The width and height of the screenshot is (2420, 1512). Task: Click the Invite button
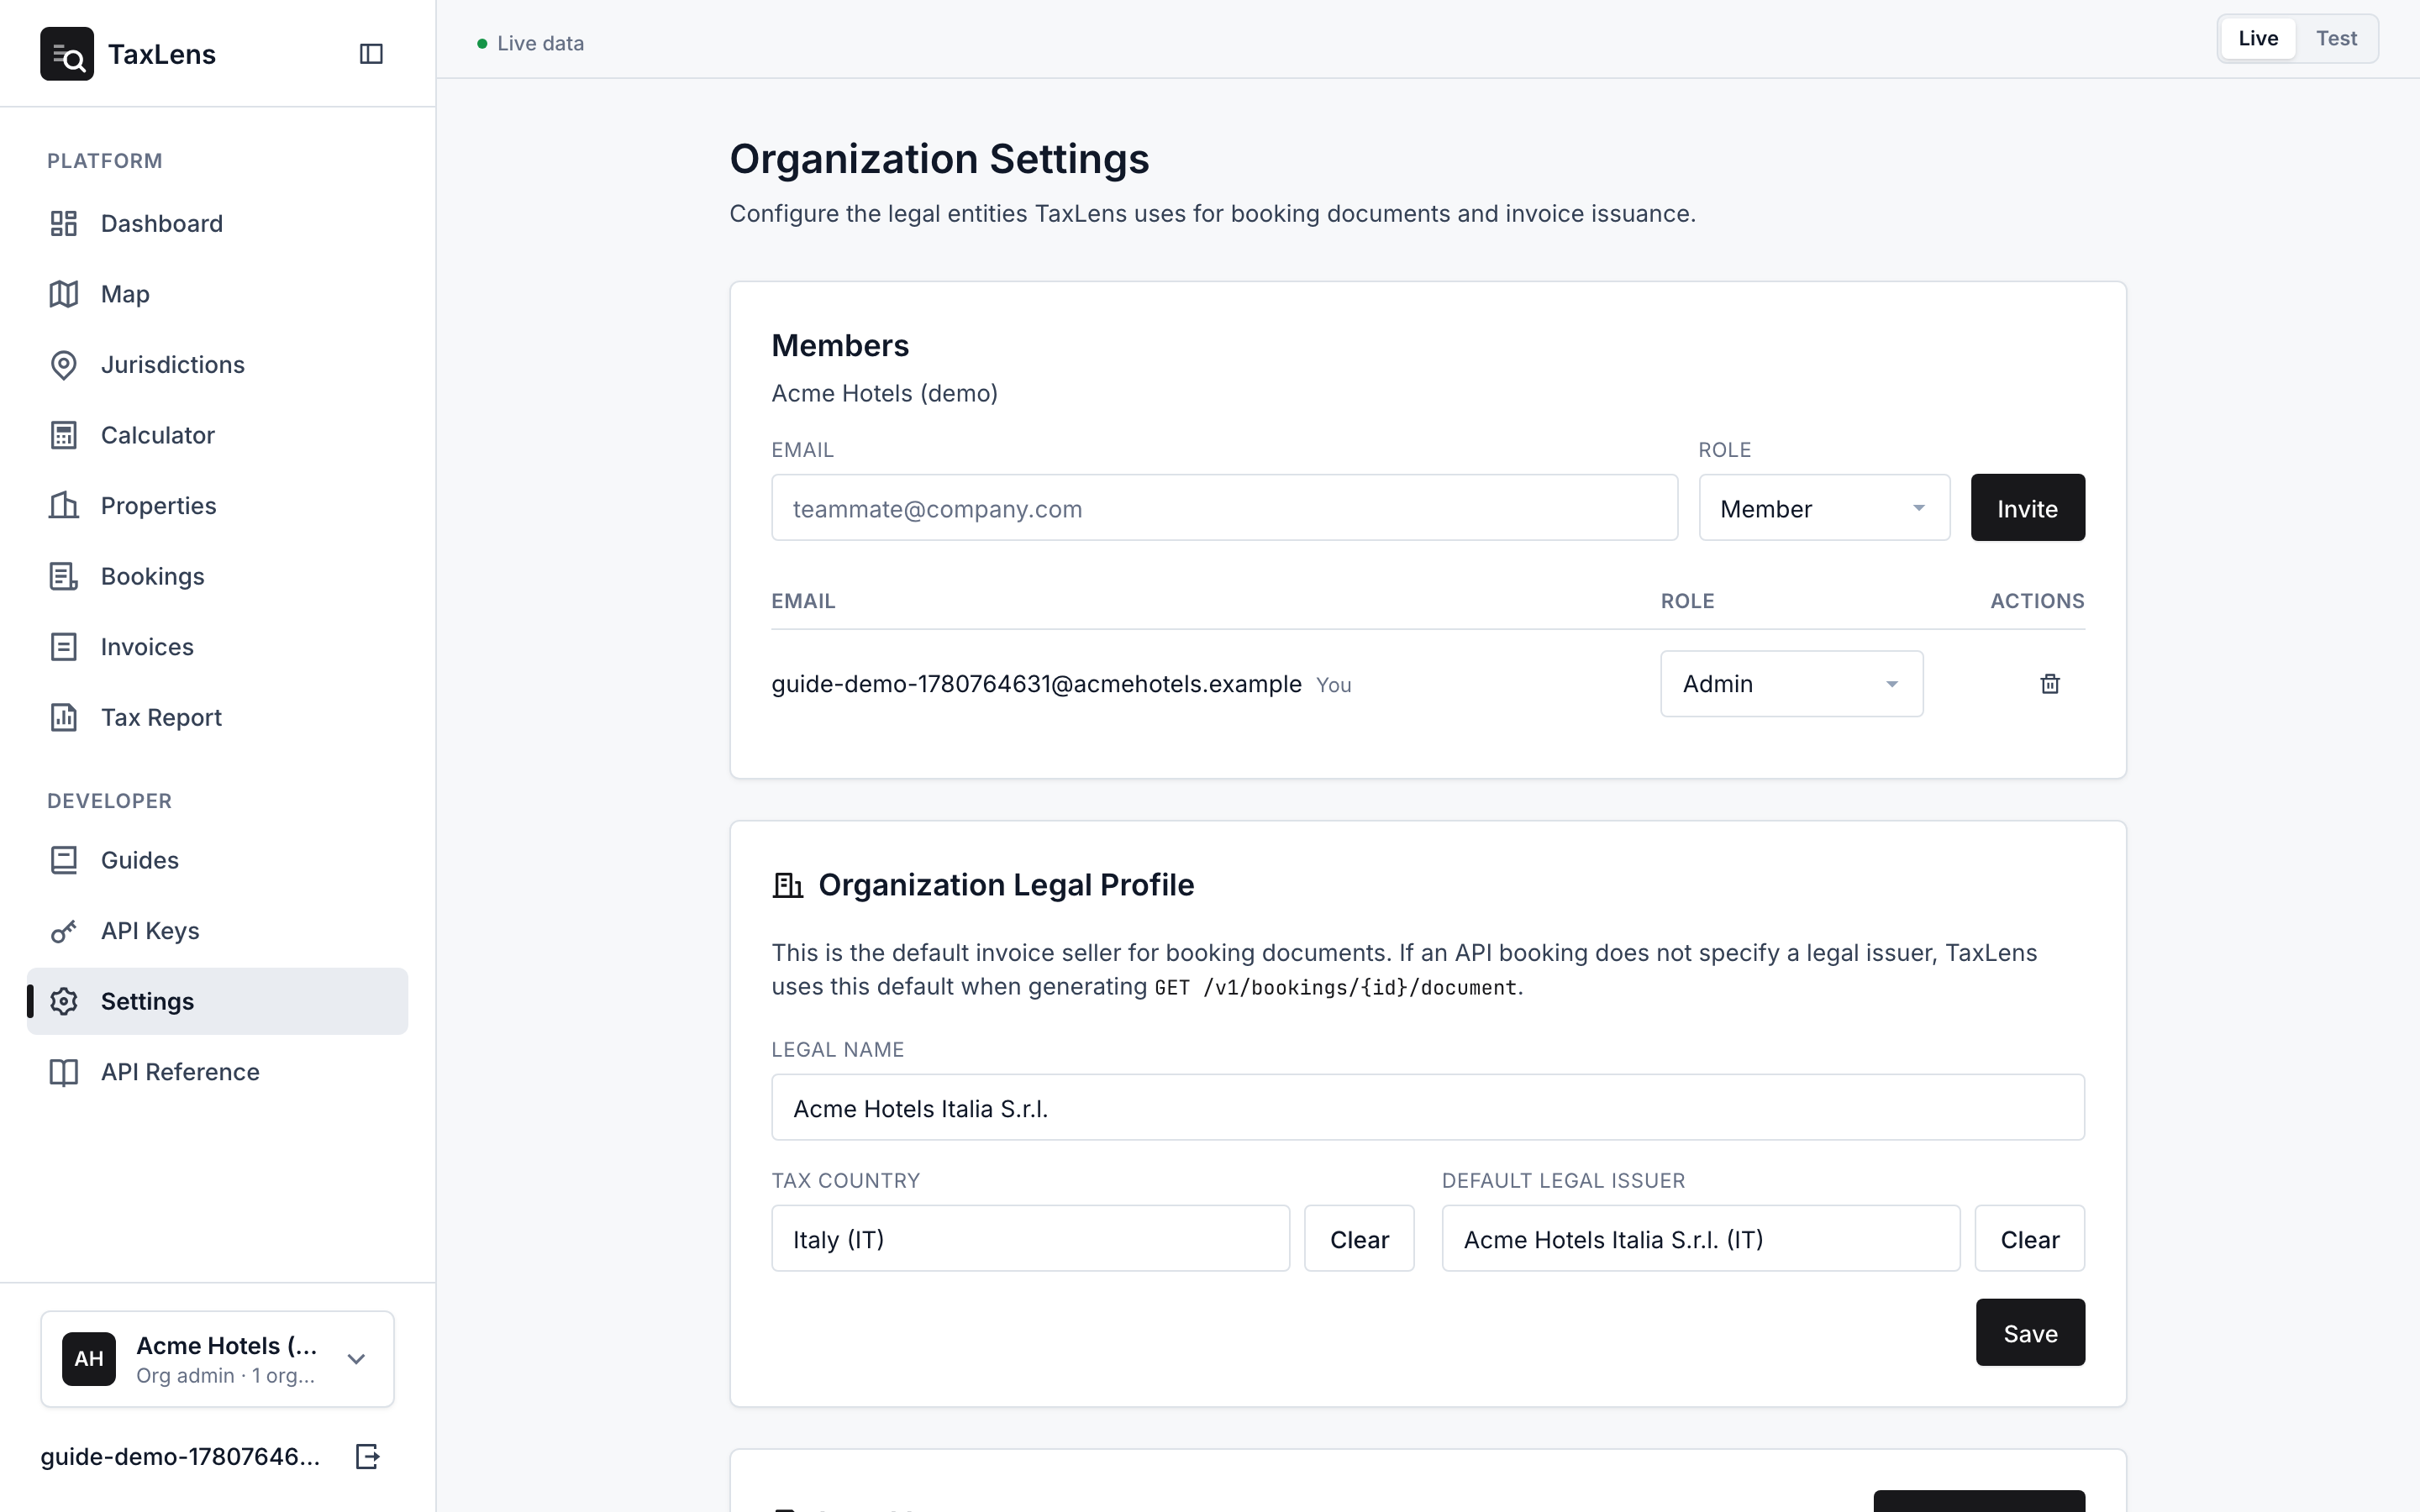[2027, 508]
